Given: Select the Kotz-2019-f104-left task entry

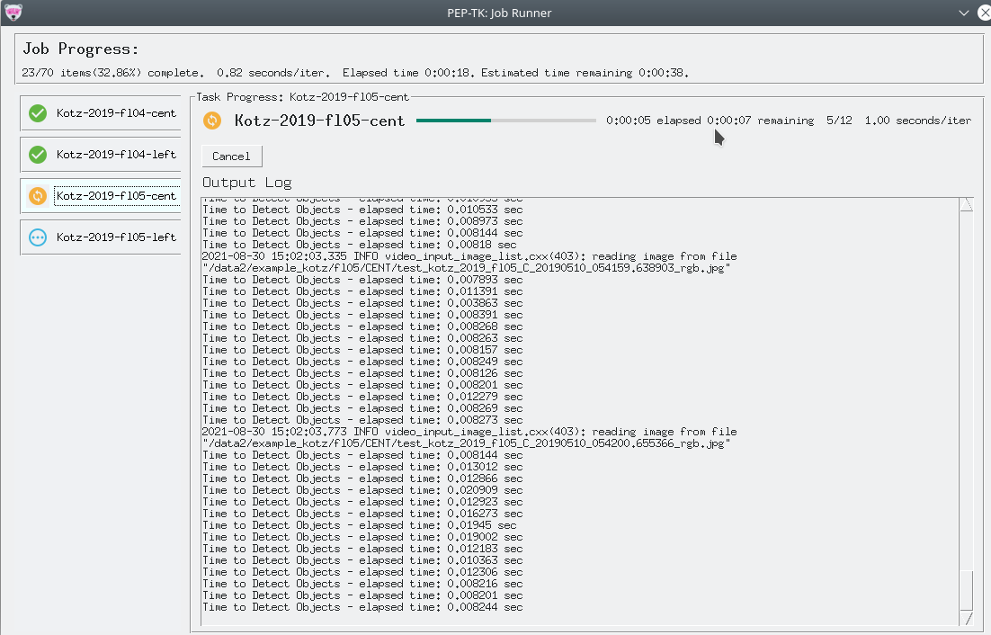Looking at the screenshot, I should coord(117,154).
